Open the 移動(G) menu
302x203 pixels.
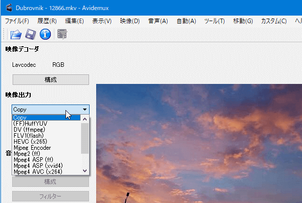[x=243, y=21]
